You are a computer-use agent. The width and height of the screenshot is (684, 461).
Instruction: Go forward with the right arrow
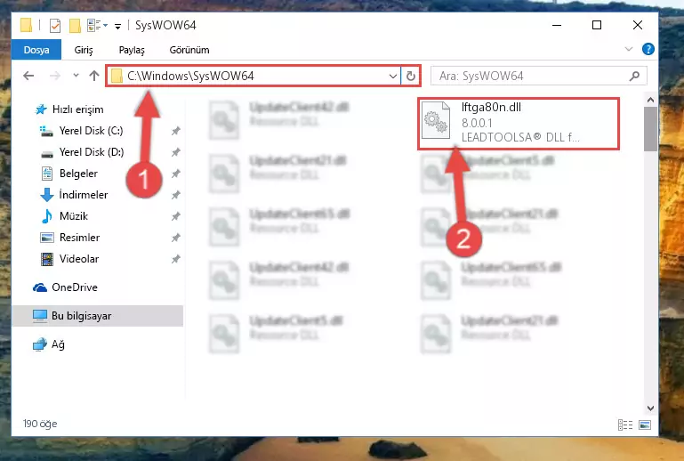click(x=55, y=76)
